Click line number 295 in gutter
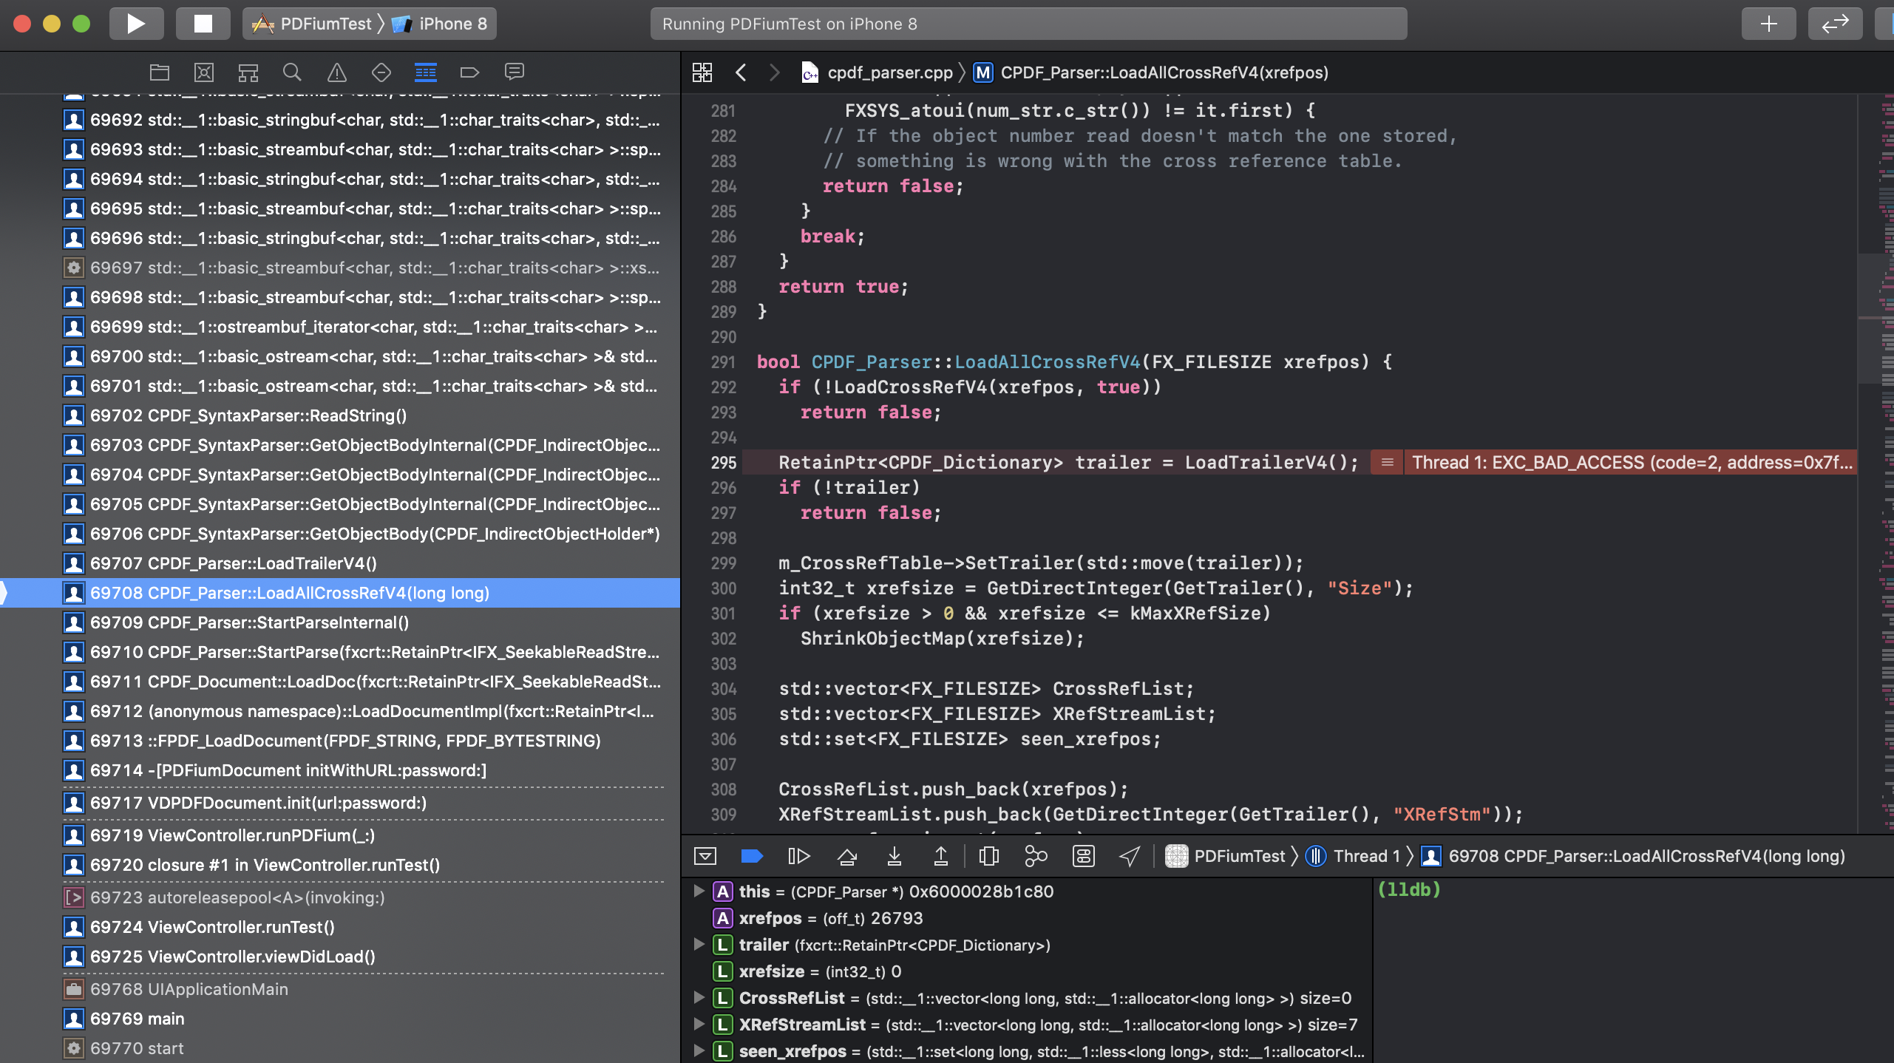This screenshot has height=1063, width=1894. (x=724, y=463)
